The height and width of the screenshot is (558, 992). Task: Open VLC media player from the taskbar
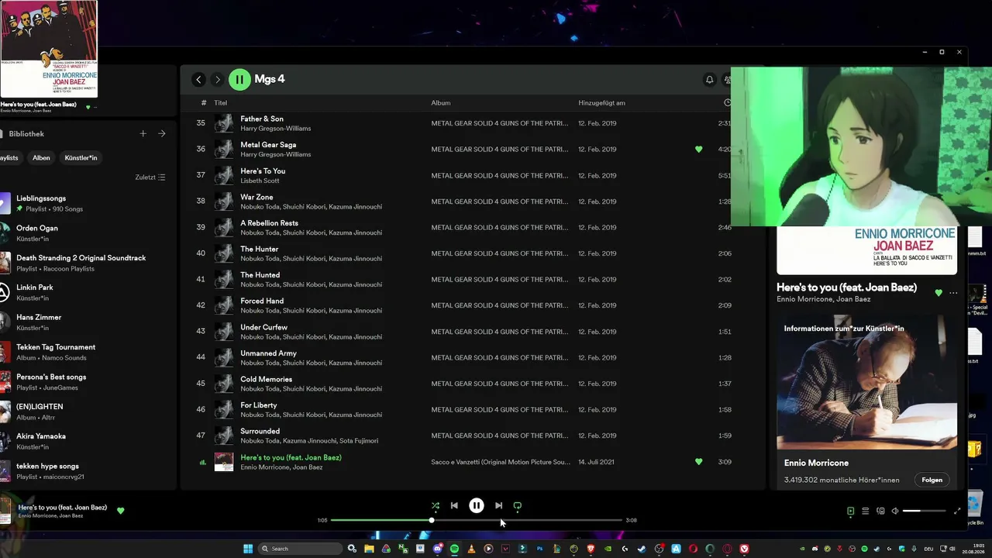[x=471, y=549]
